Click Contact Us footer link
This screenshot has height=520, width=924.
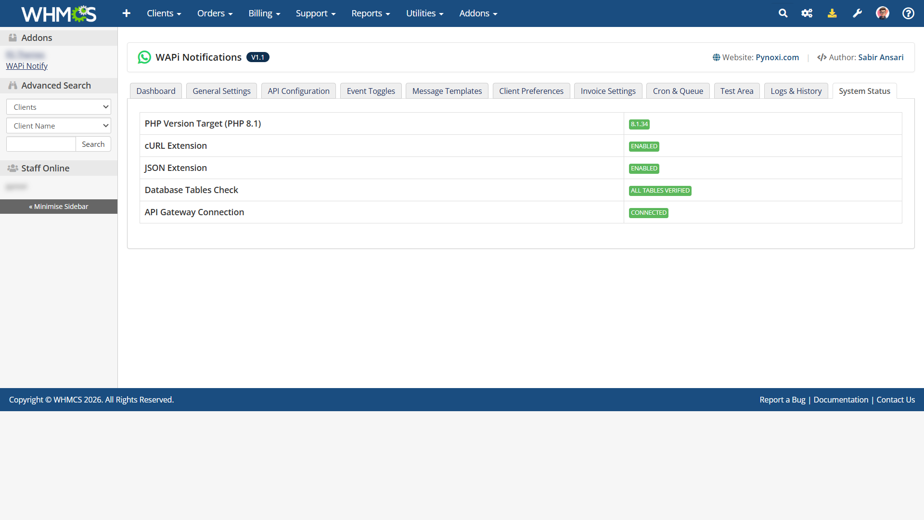click(896, 400)
